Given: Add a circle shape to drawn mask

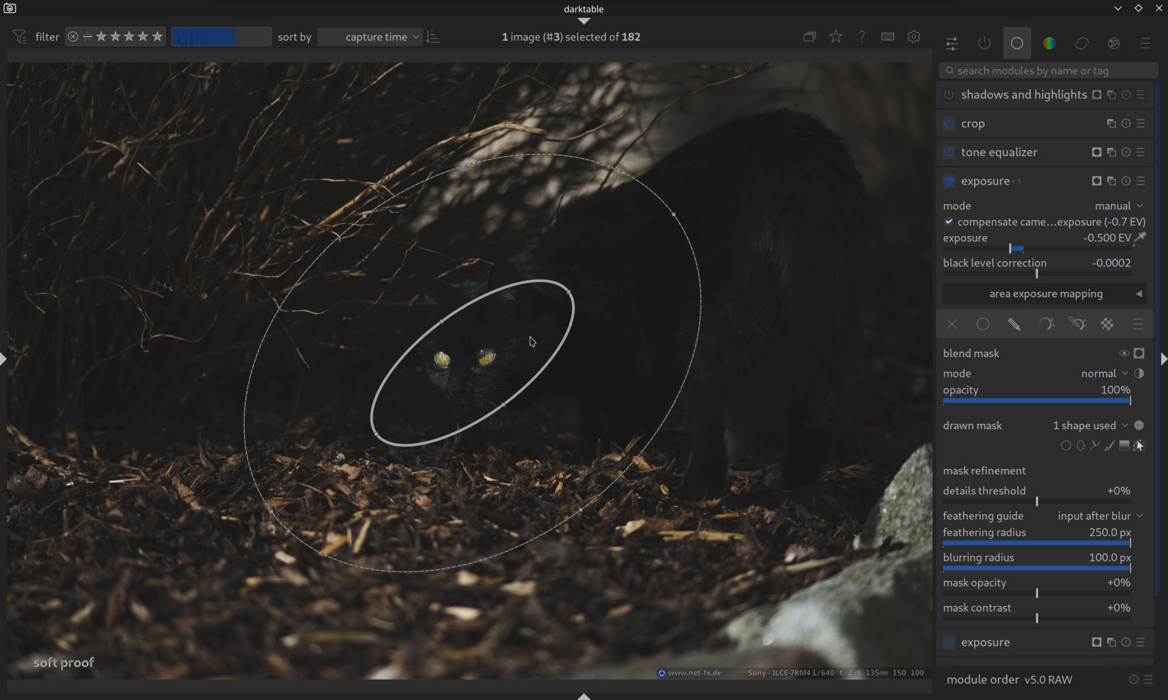Looking at the screenshot, I should [1066, 446].
